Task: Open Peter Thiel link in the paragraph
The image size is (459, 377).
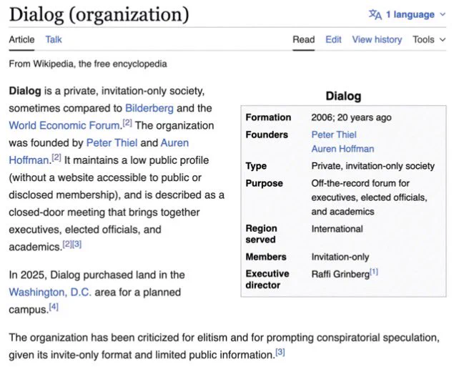Action: [112, 142]
